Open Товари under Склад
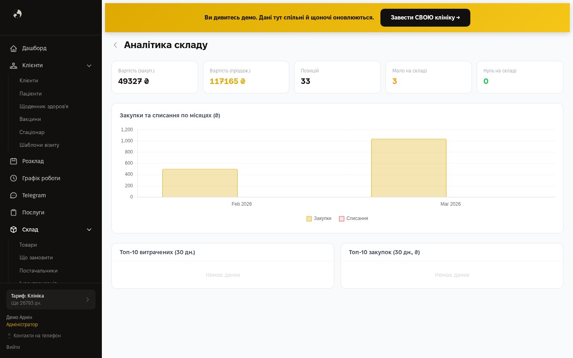Screen dimensions: 573x358 click(x=28, y=245)
